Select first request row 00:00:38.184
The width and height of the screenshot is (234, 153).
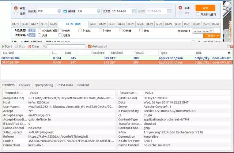tap(117, 58)
